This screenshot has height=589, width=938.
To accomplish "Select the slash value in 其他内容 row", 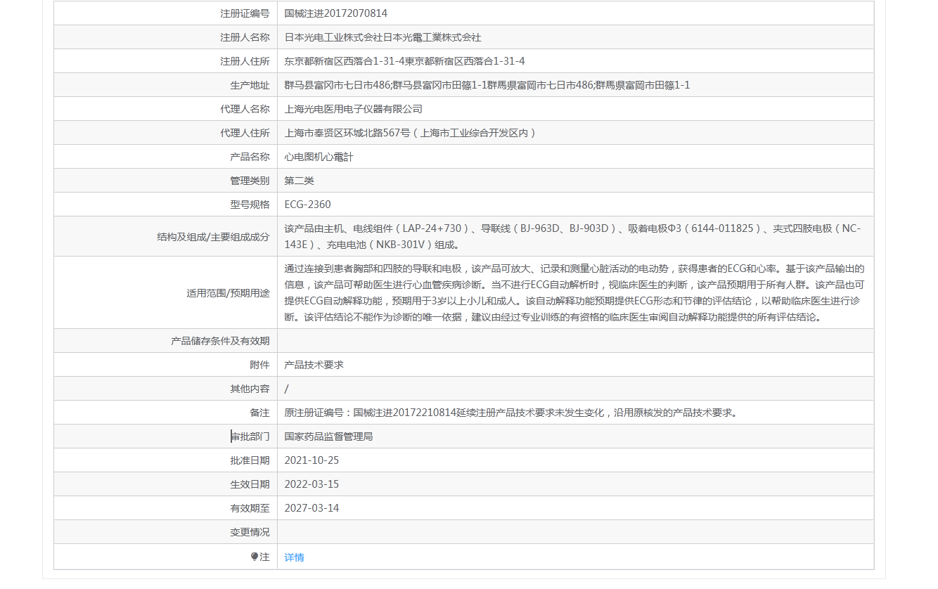I will click(x=286, y=389).
